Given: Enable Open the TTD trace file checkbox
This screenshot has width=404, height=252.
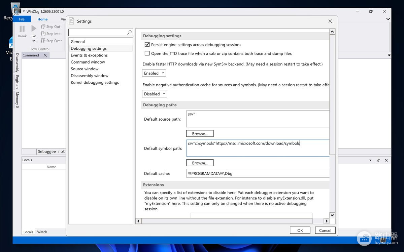Looking at the screenshot, I should coord(147,53).
